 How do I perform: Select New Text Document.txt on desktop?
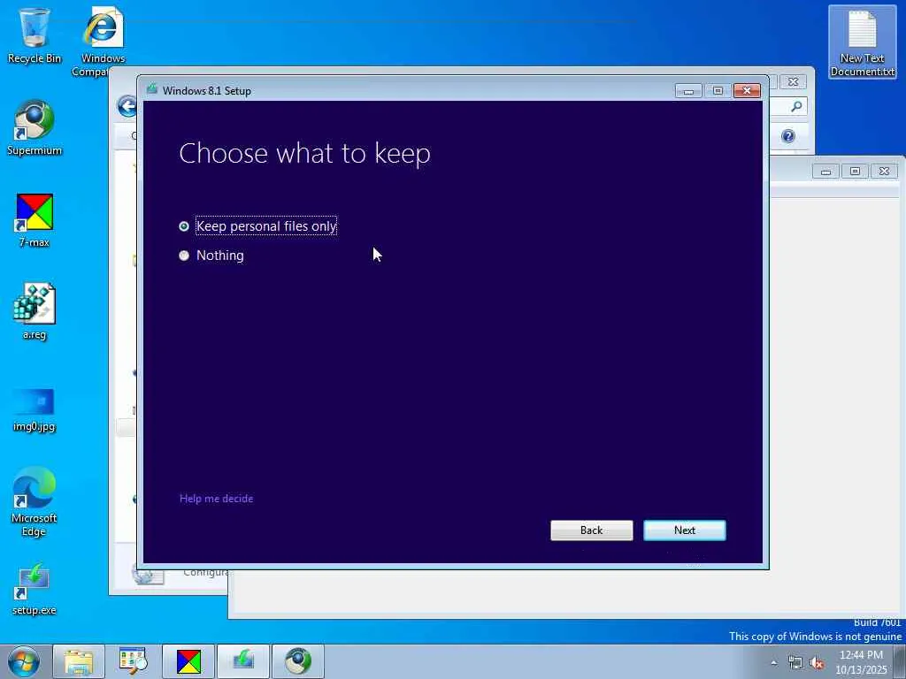click(x=862, y=42)
